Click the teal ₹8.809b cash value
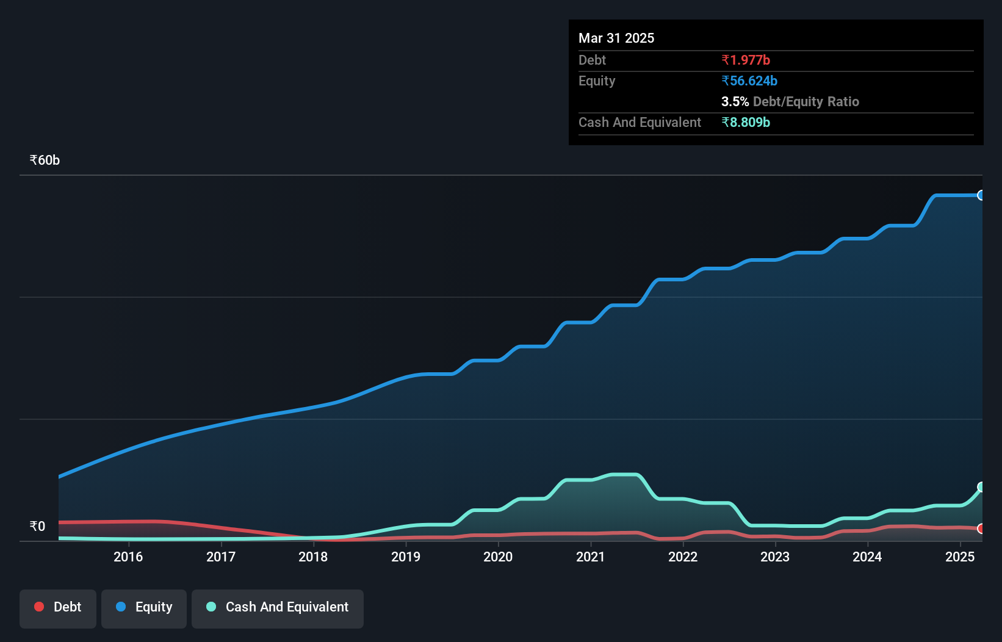The height and width of the screenshot is (642, 1002). click(x=747, y=122)
